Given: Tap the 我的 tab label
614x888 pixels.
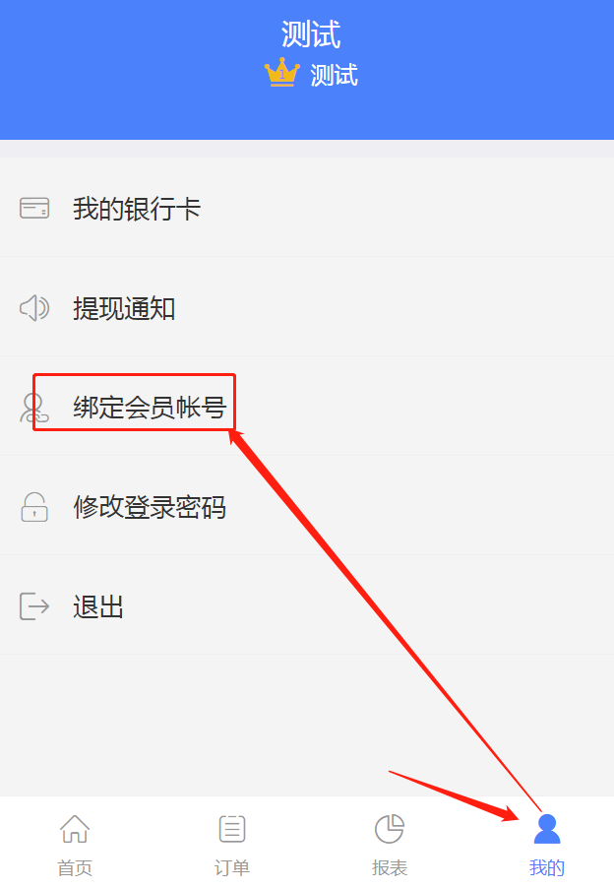Looking at the screenshot, I should pos(547,867).
